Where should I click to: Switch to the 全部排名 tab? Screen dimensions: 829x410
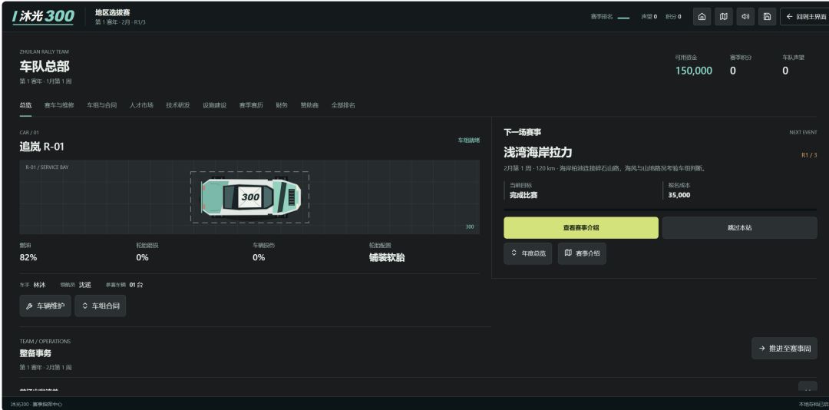tap(343, 105)
